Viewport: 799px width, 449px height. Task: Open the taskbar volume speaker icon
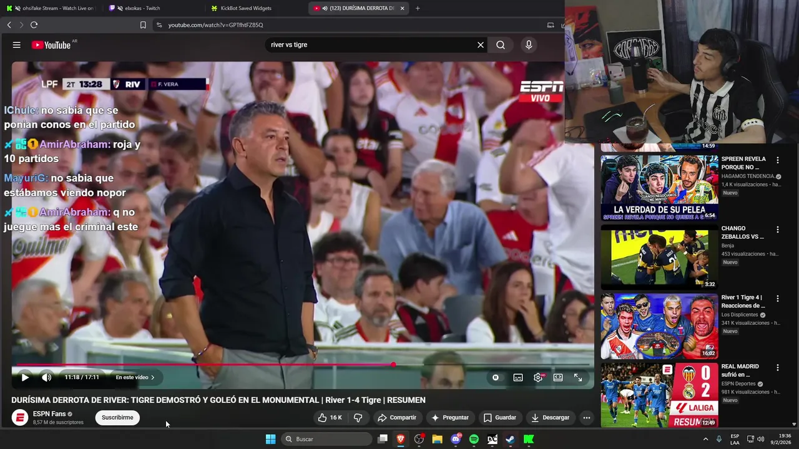click(760, 439)
